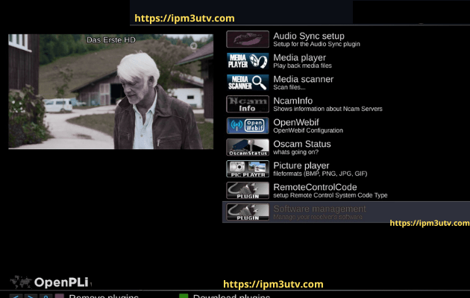Viewport: 470px width, 298px height.
Task: Click the OscamStatus icon
Action: 247,148
